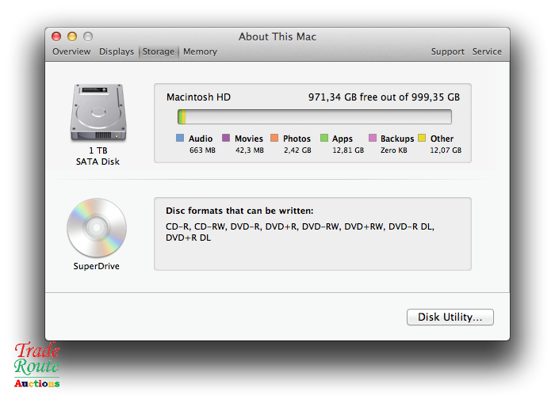Screen dimensions: 555x403
Task: Open the Support link
Action: click(x=448, y=51)
